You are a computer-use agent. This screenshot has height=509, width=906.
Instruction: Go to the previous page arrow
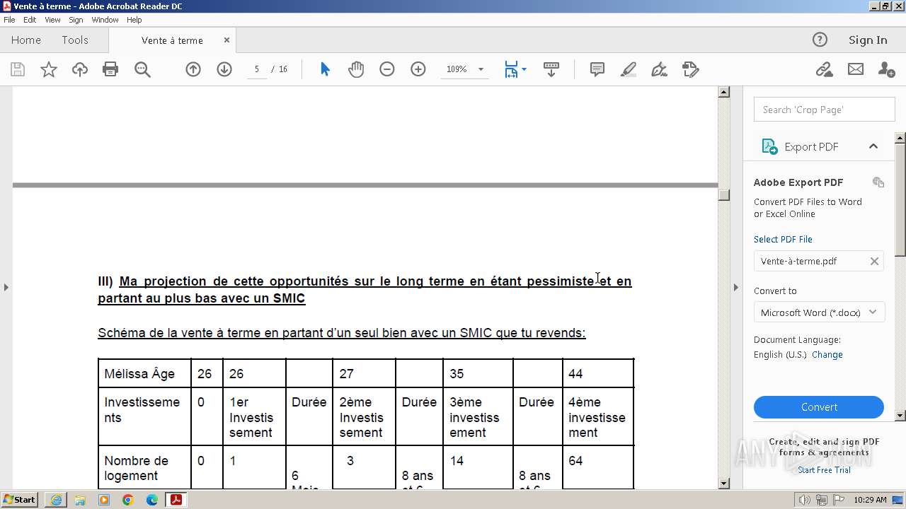[x=193, y=69]
